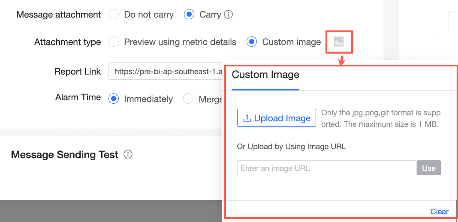Select the Custom image attachment type
Viewport: 458px width, 222px height.
click(252, 42)
